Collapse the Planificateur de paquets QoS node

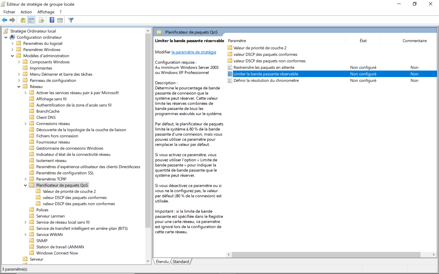point(26,185)
